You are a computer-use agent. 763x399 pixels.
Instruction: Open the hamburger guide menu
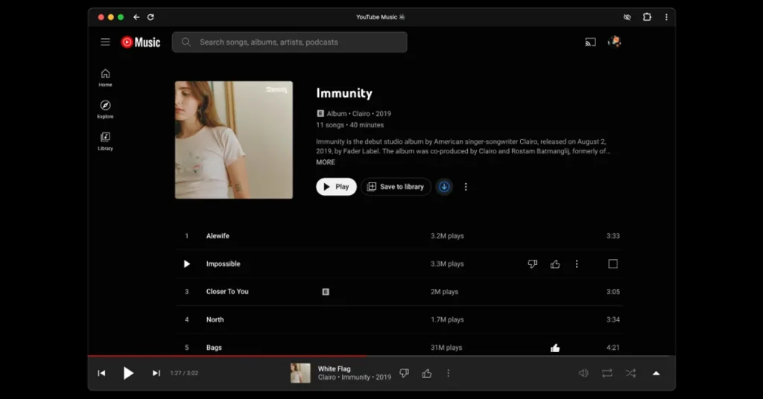coord(105,42)
